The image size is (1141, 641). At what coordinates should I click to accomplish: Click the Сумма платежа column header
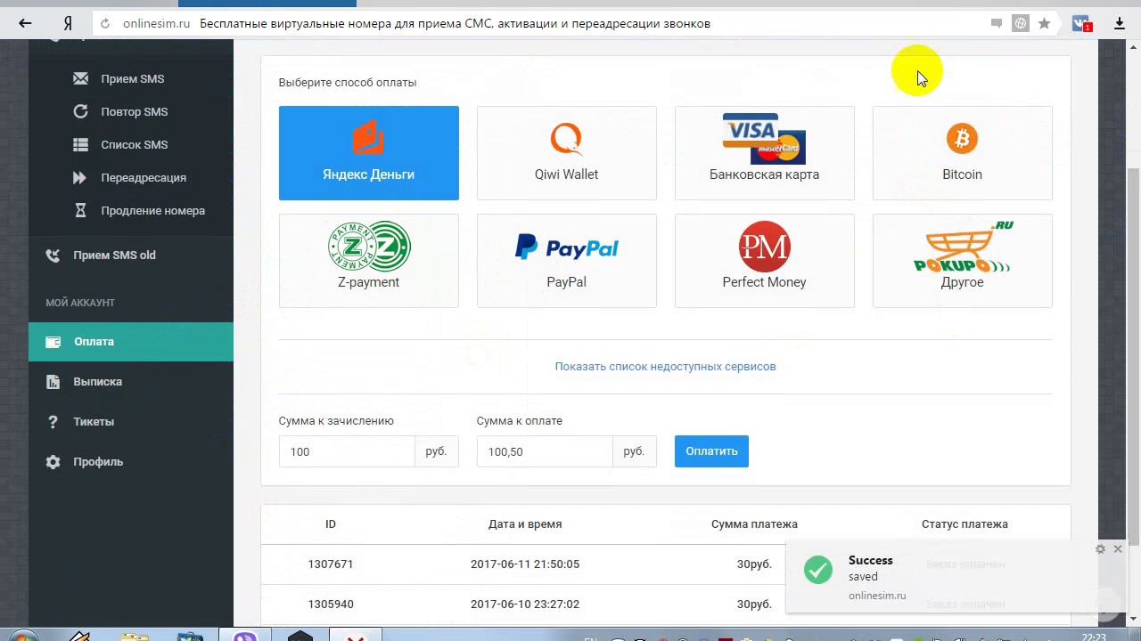coord(754,523)
